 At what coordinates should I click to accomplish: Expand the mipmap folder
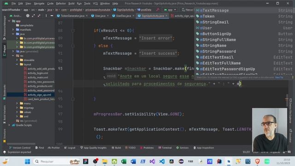[x=17, y=107]
